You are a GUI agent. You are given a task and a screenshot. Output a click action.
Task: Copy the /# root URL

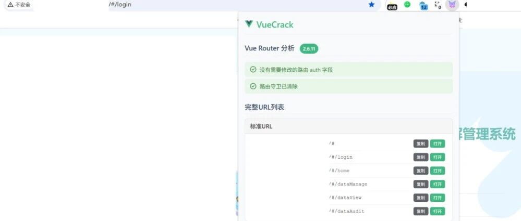click(421, 144)
